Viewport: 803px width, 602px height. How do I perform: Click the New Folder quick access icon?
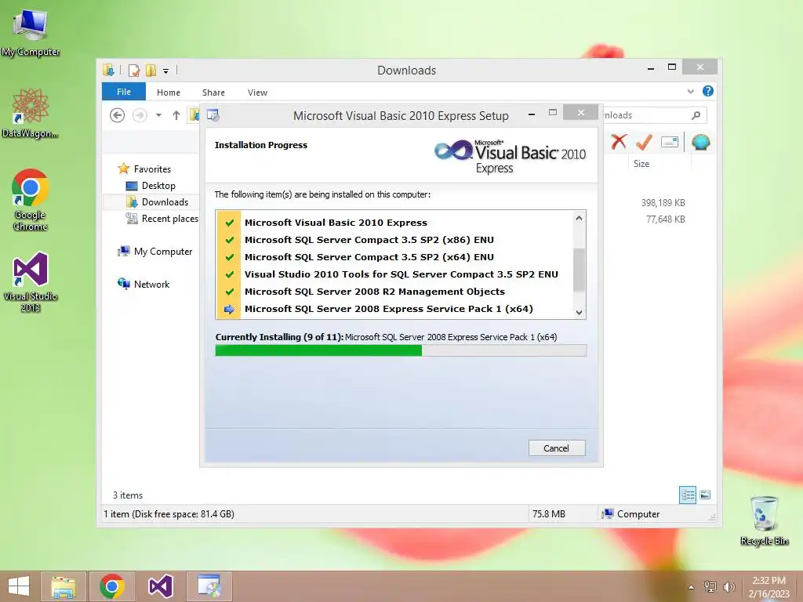click(x=151, y=70)
